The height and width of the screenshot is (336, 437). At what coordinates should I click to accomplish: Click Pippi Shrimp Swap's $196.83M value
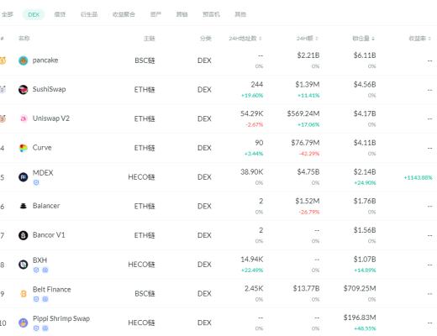point(360,318)
